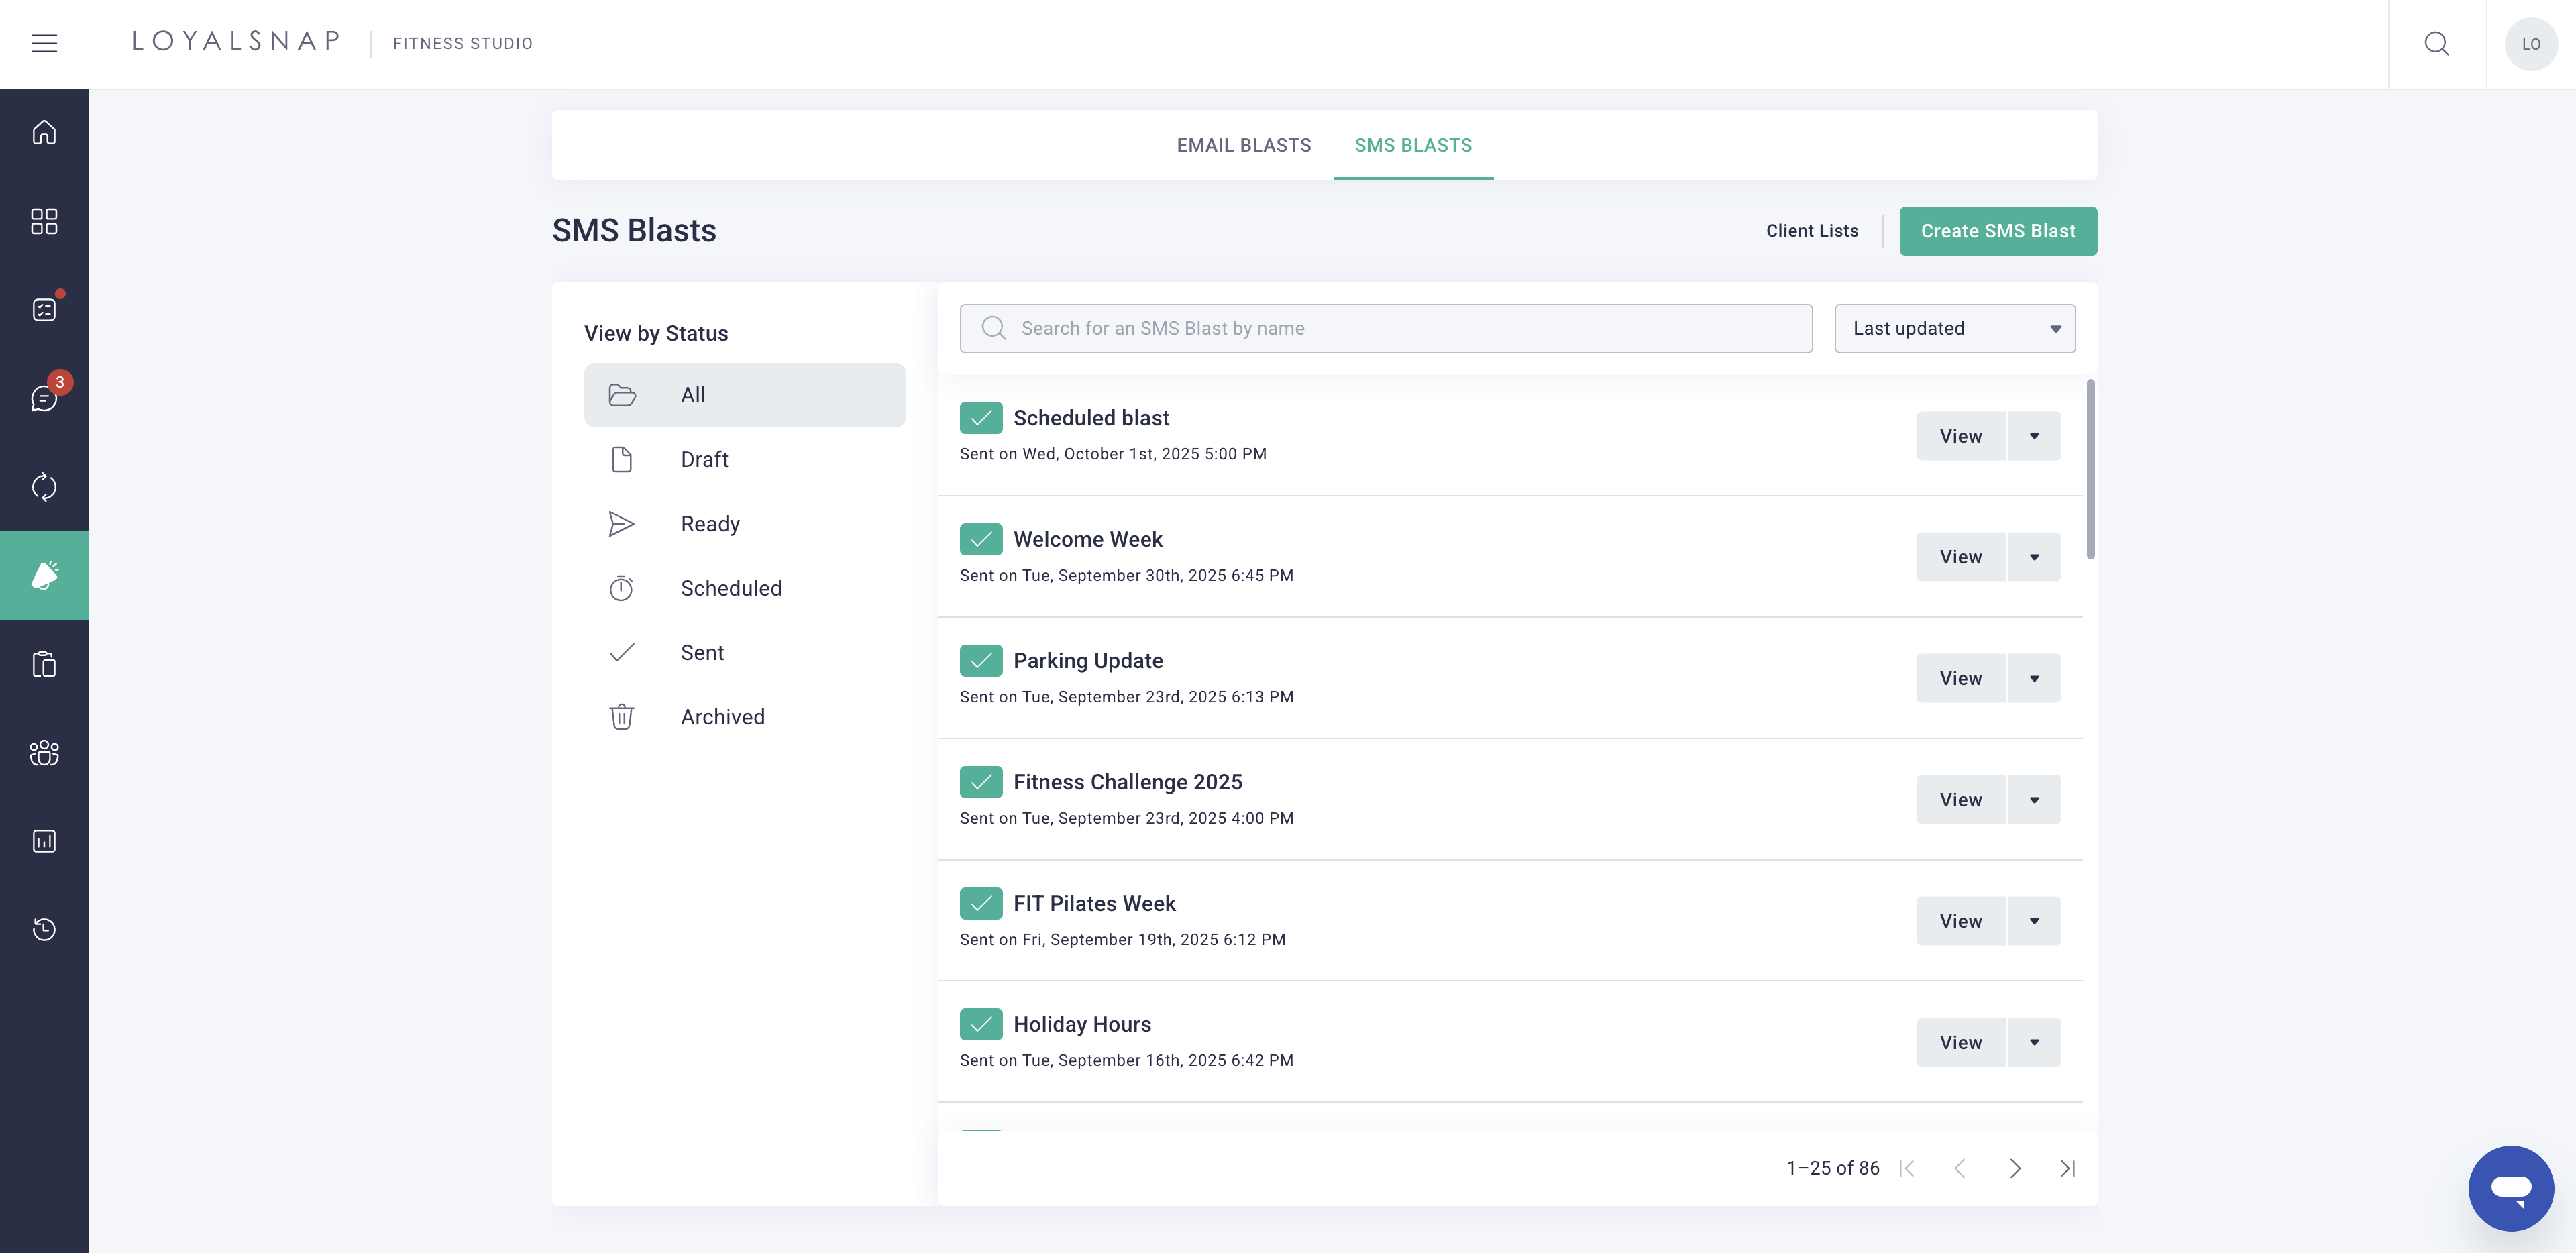Open the tasks checklist icon with notification dot

tap(44, 309)
